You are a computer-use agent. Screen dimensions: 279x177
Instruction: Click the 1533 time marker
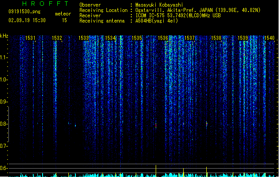click(83, 38)
